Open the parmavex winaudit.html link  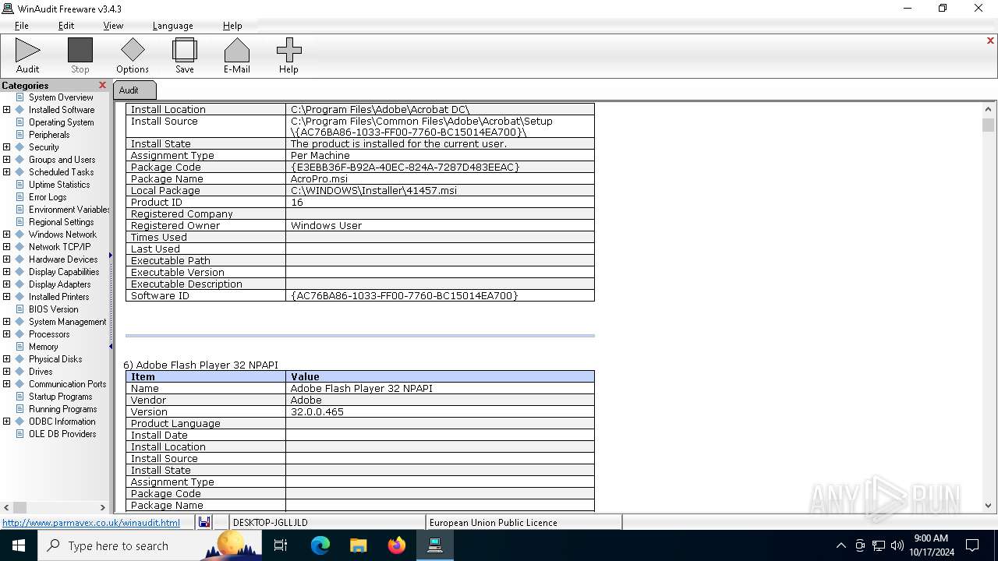(91, 523)
